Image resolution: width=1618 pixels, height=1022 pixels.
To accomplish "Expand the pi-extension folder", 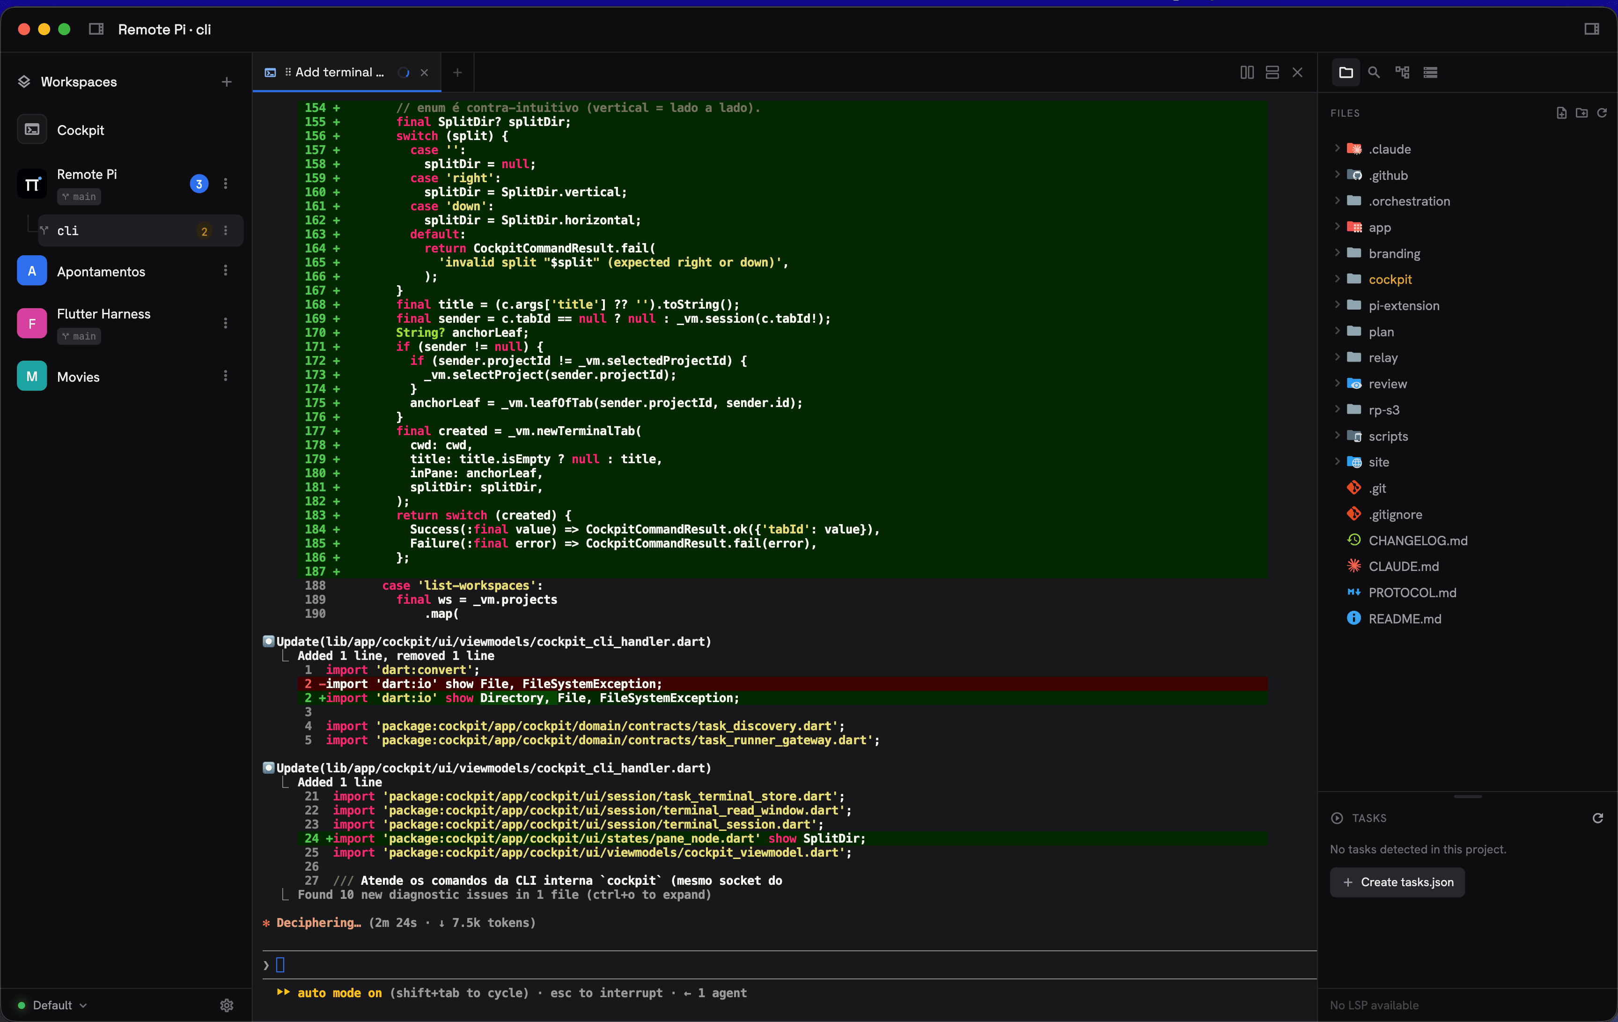I will tap(1337, 305).
